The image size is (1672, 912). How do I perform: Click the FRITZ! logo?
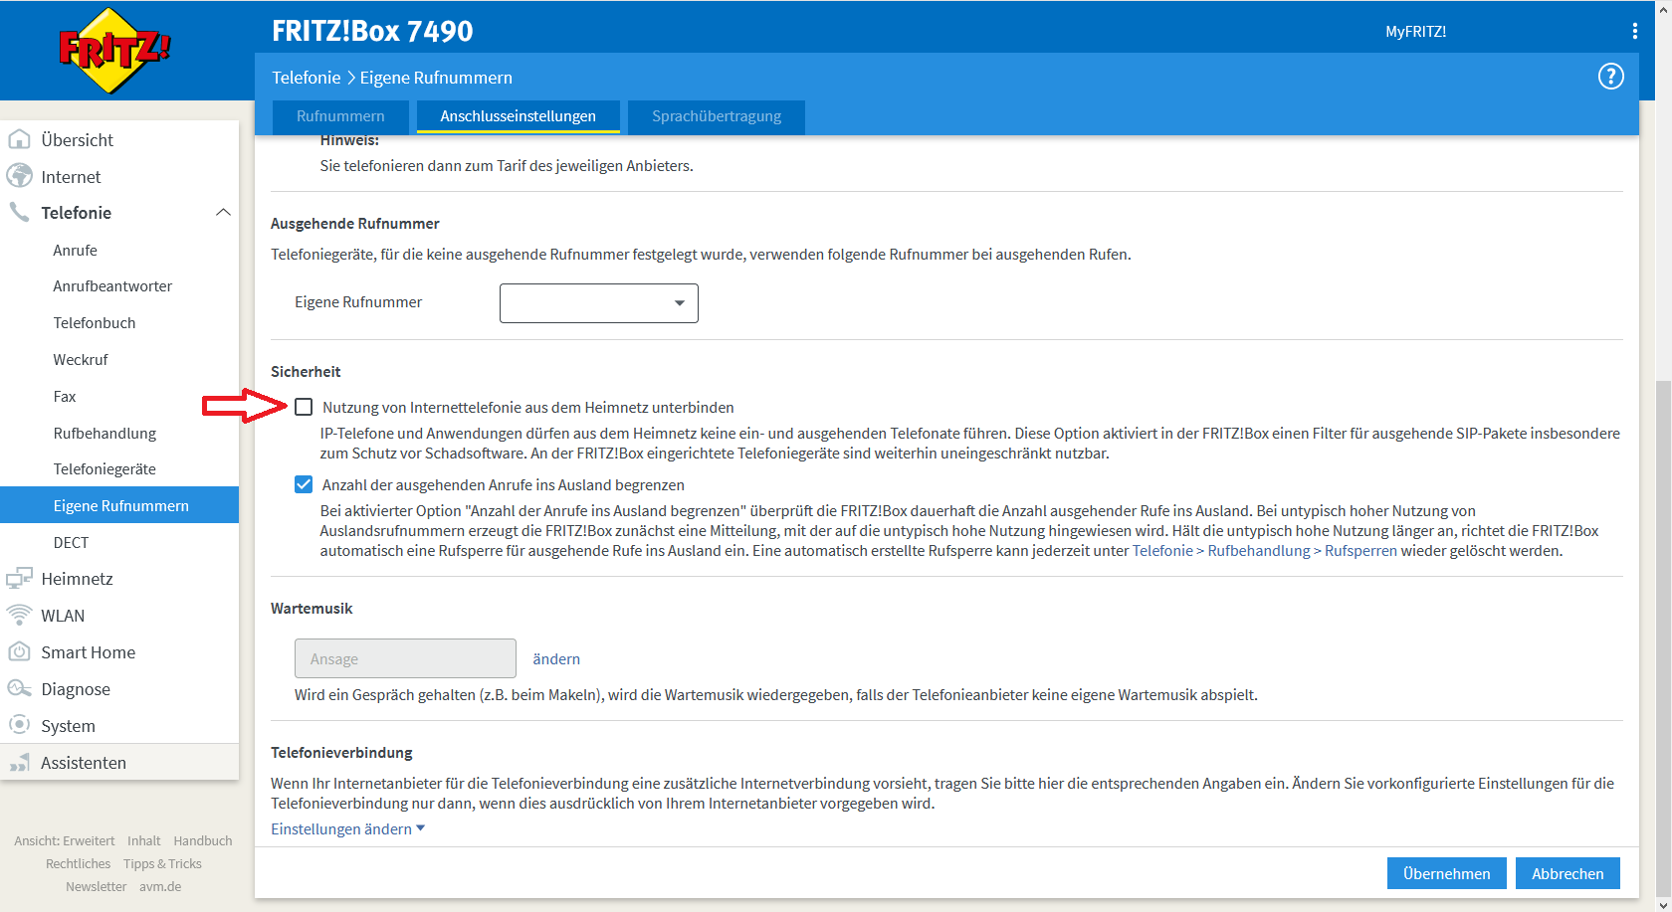(x=113, y=50)
